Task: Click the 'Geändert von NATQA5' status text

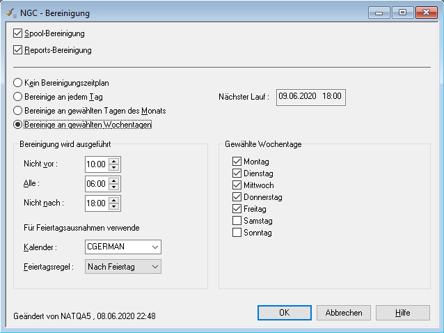Action: tap(84, 316)
